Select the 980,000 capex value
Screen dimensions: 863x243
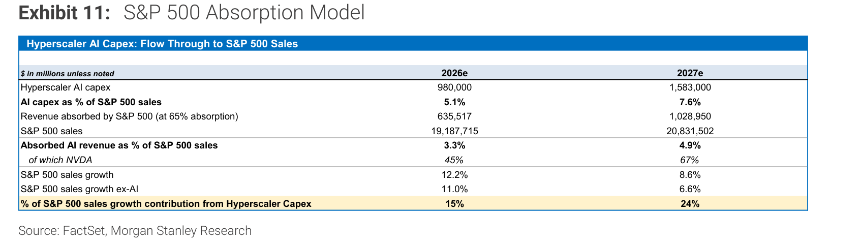coord(454,87)
